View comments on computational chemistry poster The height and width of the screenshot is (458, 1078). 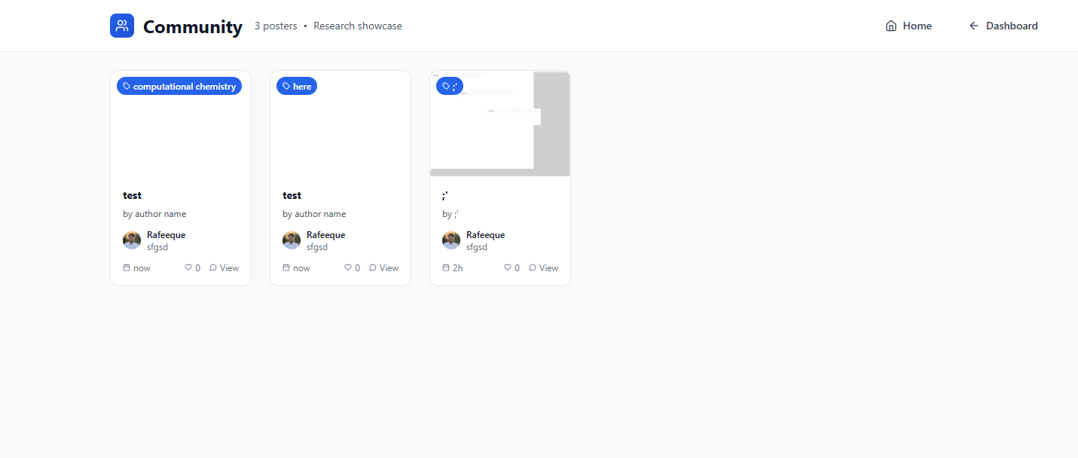tap(224, 267)
